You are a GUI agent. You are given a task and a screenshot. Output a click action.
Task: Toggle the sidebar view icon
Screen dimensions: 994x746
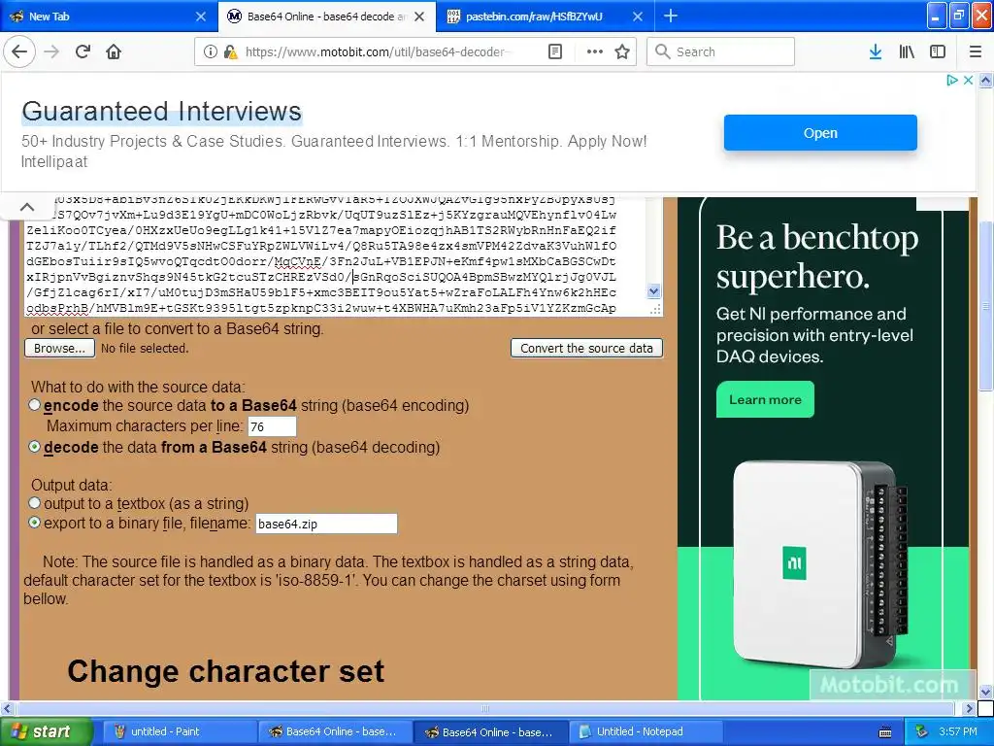pyautogui.click(x=938, y=52)
